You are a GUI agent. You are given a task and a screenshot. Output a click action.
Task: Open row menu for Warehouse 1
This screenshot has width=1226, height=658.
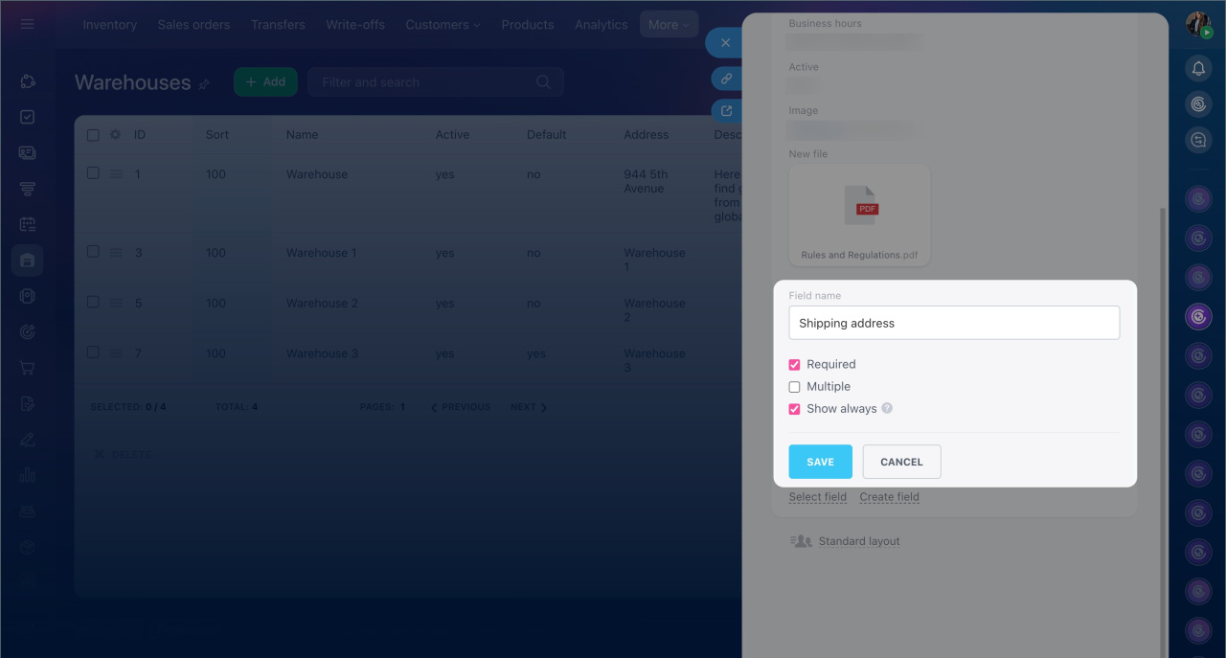point(115,253)
